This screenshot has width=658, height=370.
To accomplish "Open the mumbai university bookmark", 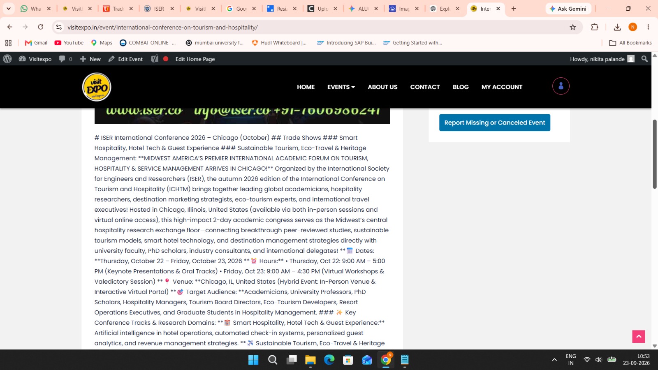I will [x=215, y=43].
